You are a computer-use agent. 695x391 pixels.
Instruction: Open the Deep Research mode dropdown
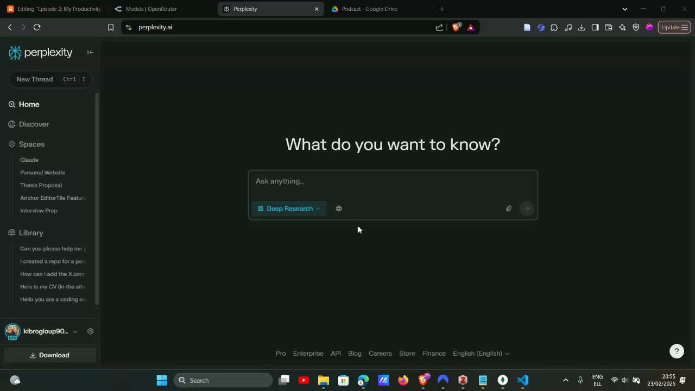[289, 209]
